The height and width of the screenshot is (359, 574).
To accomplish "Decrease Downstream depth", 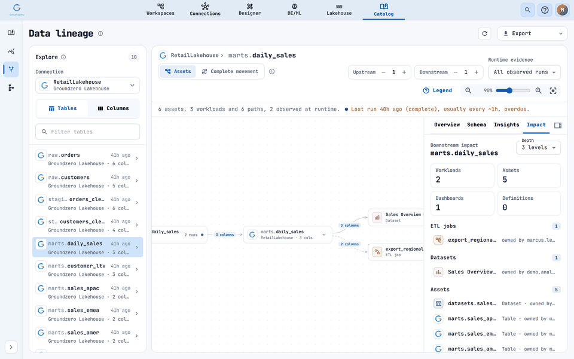I will pyautogui.click(x=456, y=72).
